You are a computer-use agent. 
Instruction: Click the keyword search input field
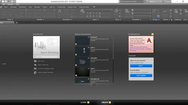[132, 1]
